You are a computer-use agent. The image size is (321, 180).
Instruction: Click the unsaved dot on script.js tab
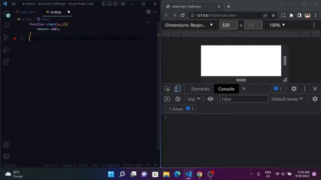tap(69, 12)
